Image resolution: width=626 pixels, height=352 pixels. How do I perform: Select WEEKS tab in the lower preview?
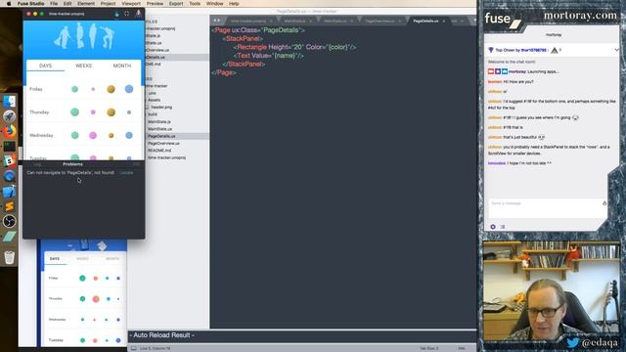[82, 258]
